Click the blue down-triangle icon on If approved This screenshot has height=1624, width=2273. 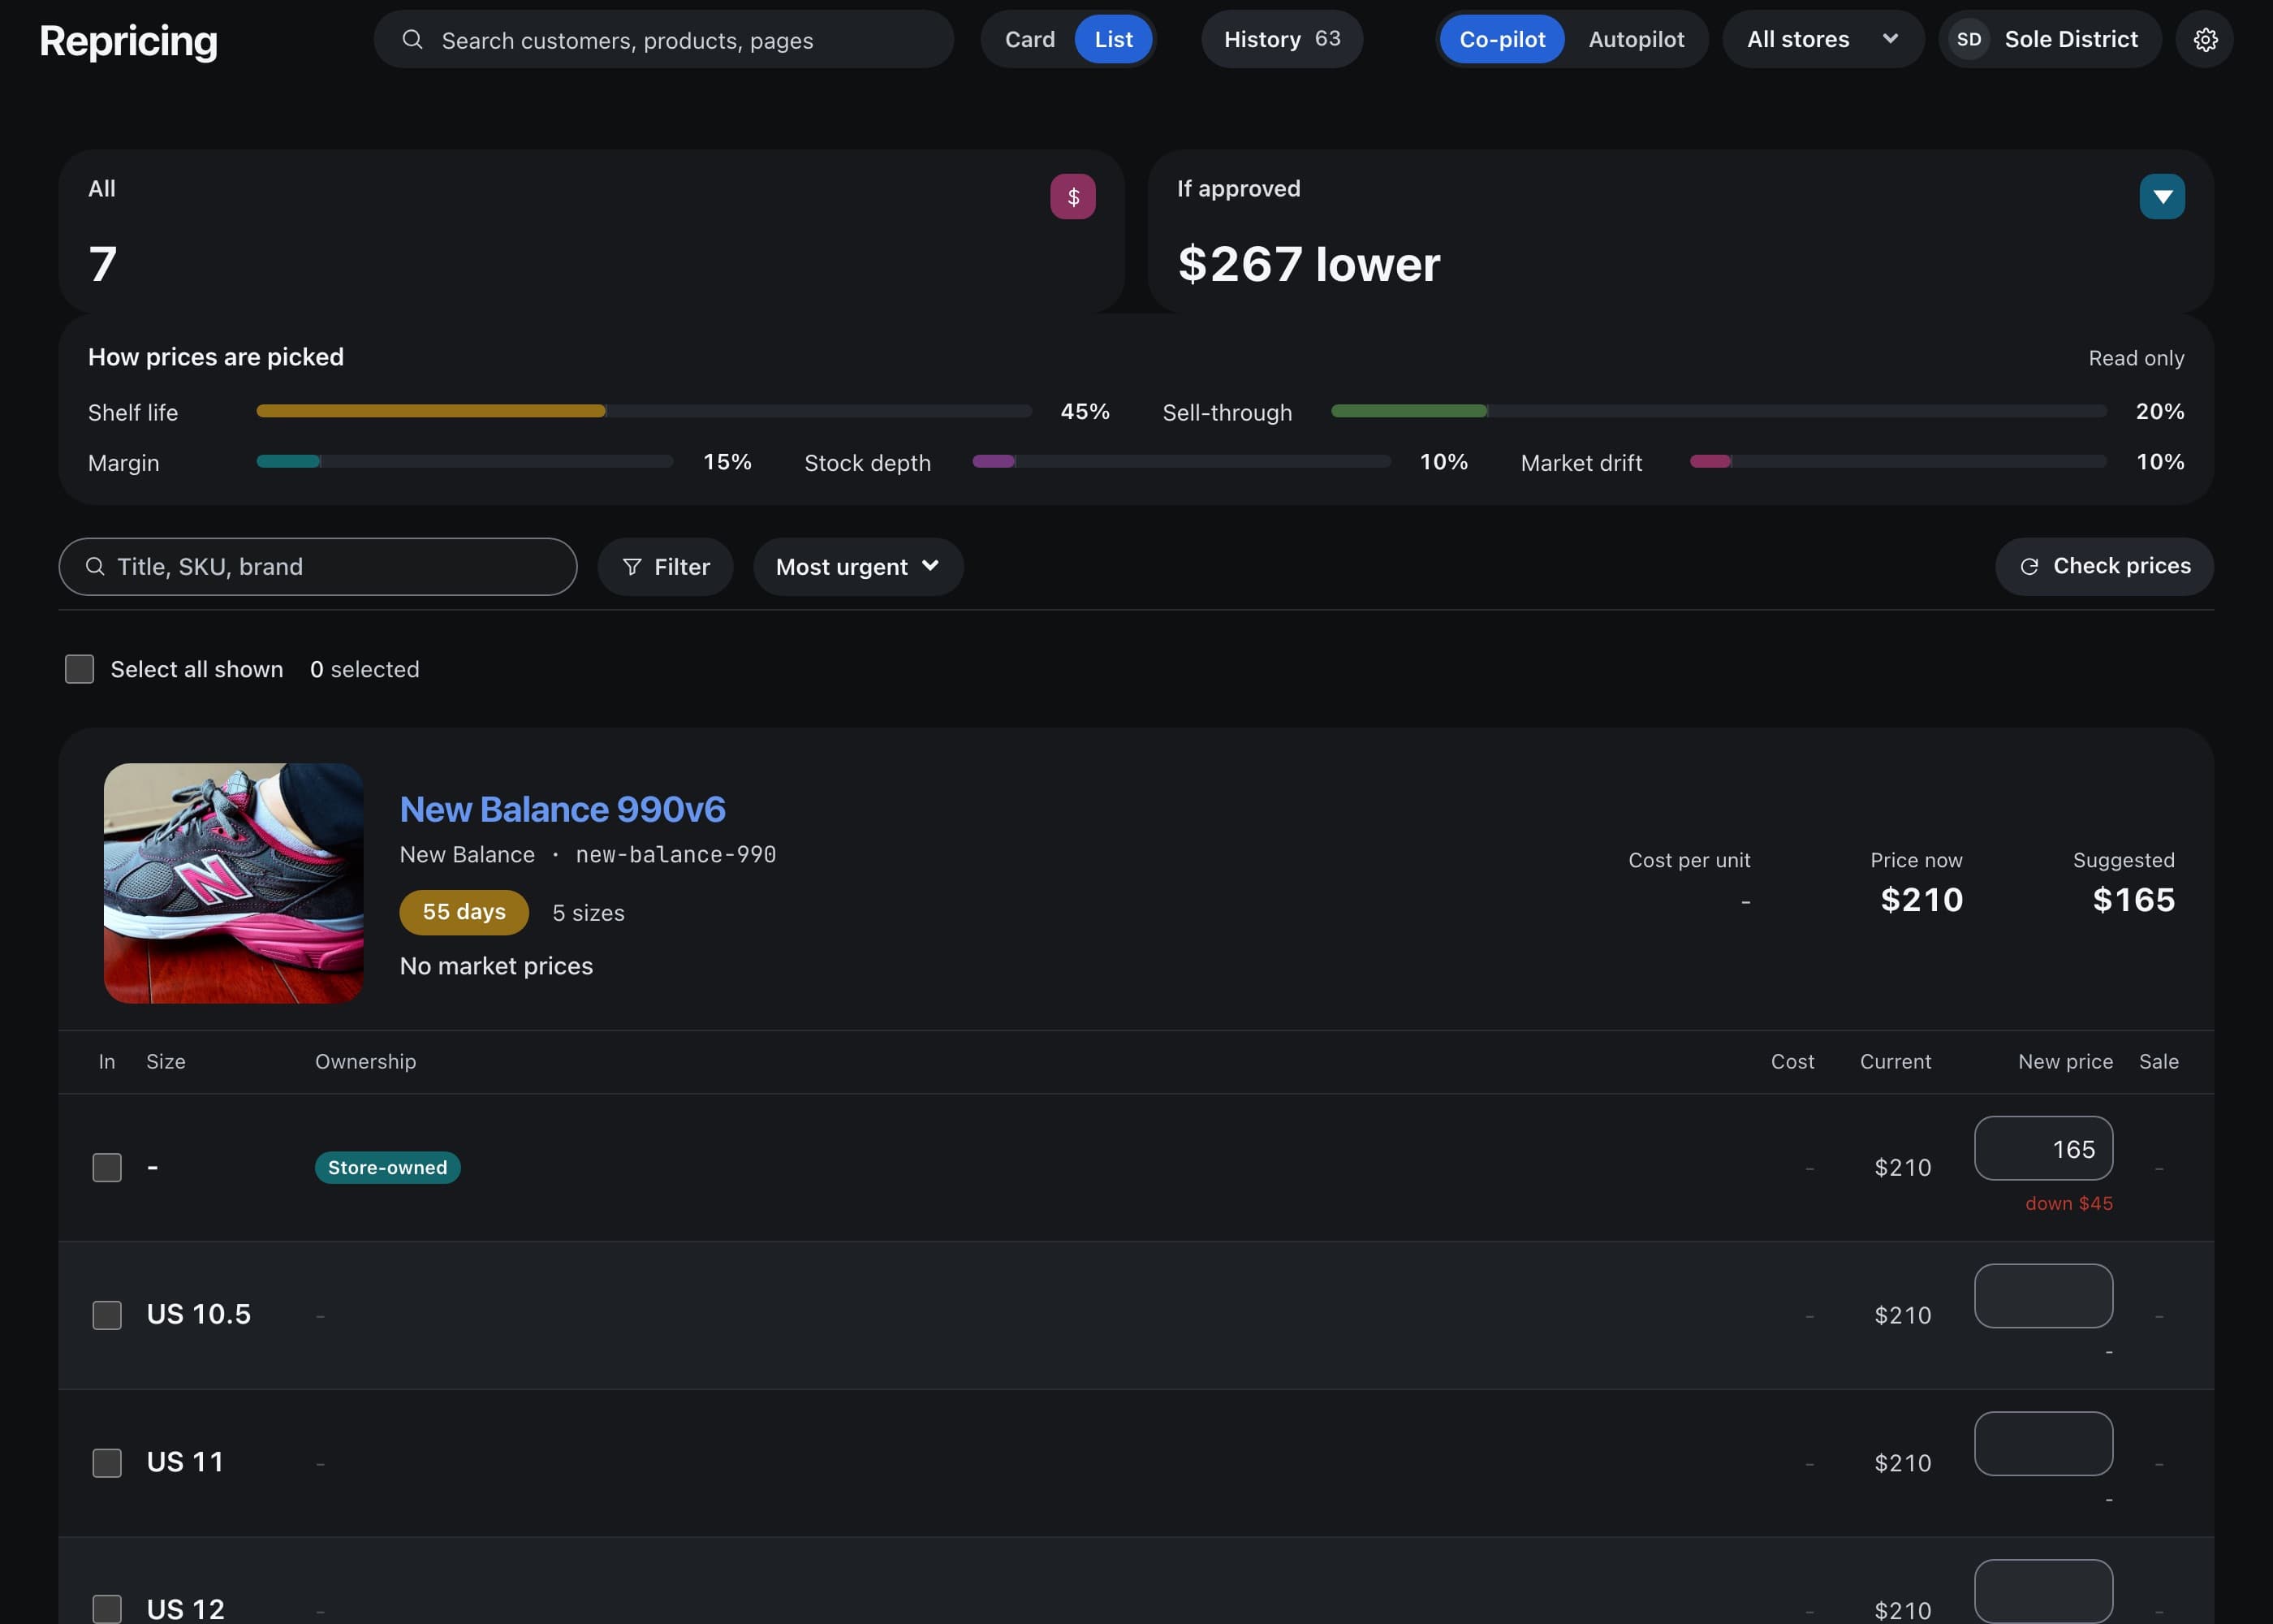pos(2162,196)
